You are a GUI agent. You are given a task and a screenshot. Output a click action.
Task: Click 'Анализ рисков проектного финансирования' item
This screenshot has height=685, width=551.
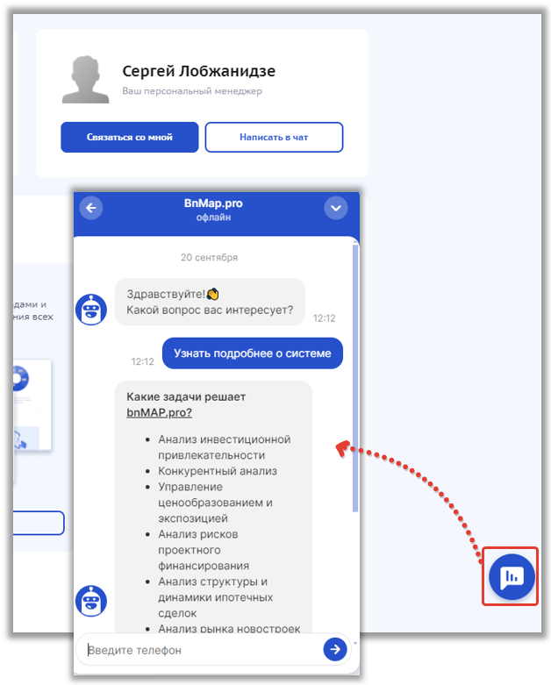(204, 550)
